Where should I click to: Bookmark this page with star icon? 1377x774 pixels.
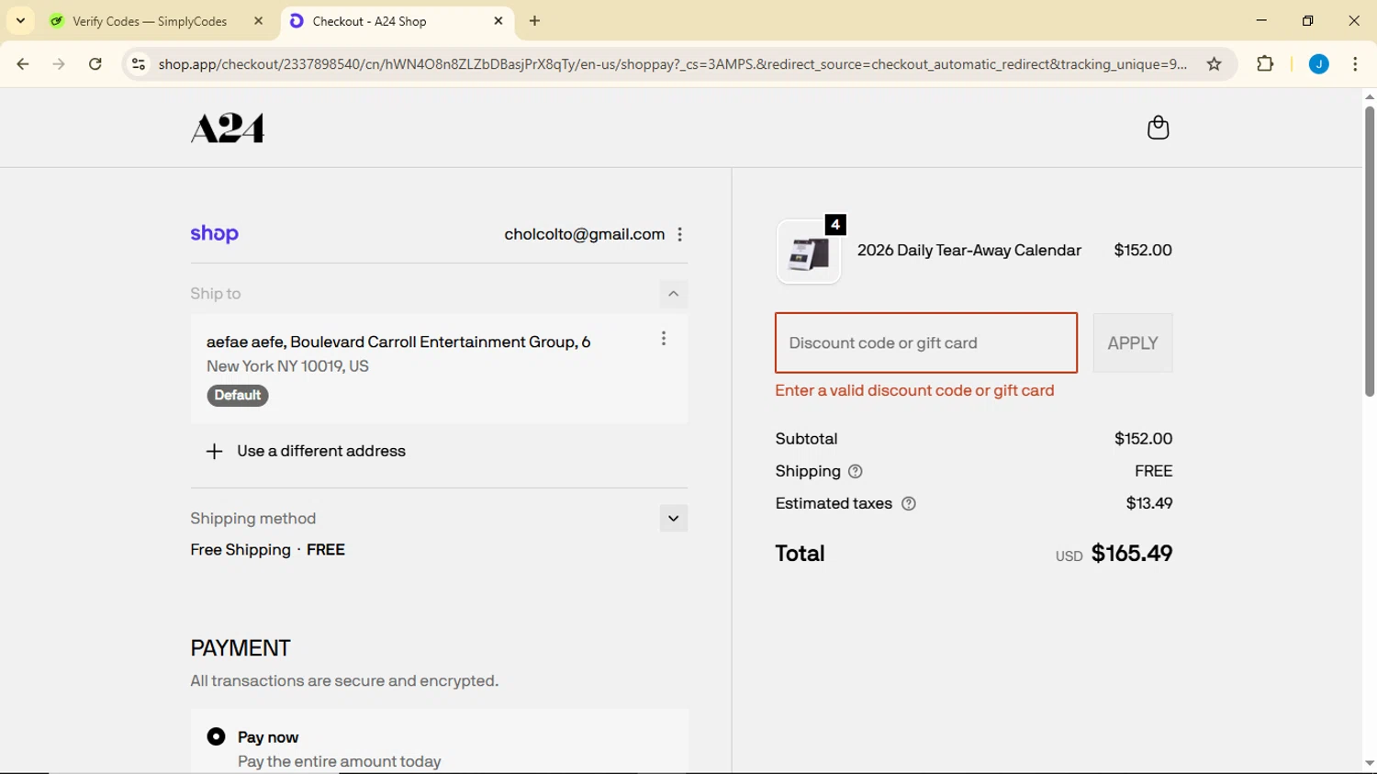click(x=1215, y=64)
